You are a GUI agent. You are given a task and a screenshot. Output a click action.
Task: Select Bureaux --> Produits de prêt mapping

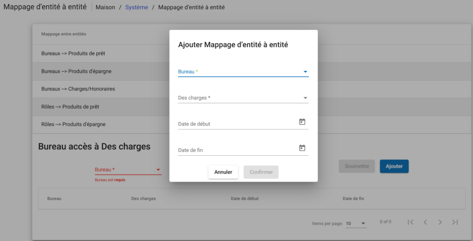click(x=73, y=53)
